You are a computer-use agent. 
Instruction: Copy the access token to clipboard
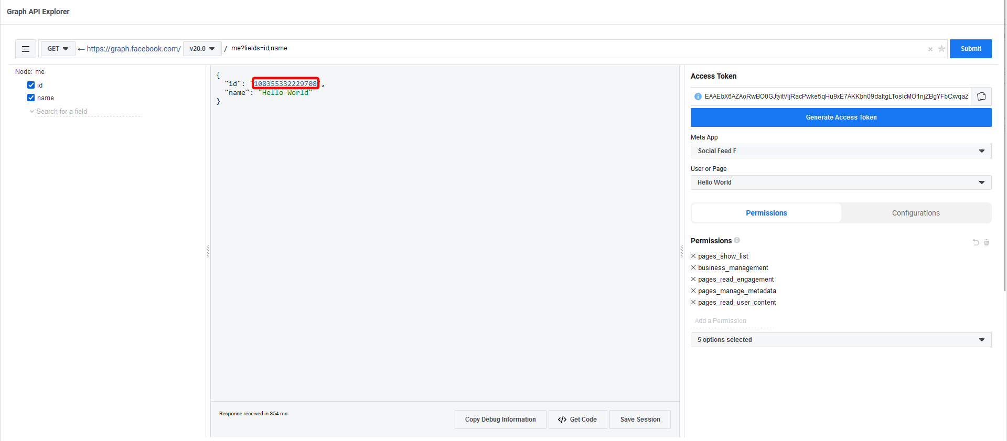click(981, 96)
